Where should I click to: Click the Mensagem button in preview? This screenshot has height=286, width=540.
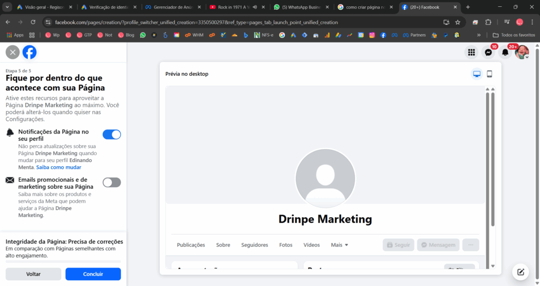(438, 245)
